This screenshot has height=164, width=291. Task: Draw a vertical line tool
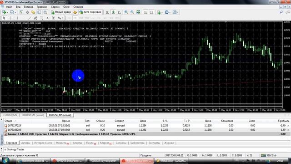coord(17,18)
